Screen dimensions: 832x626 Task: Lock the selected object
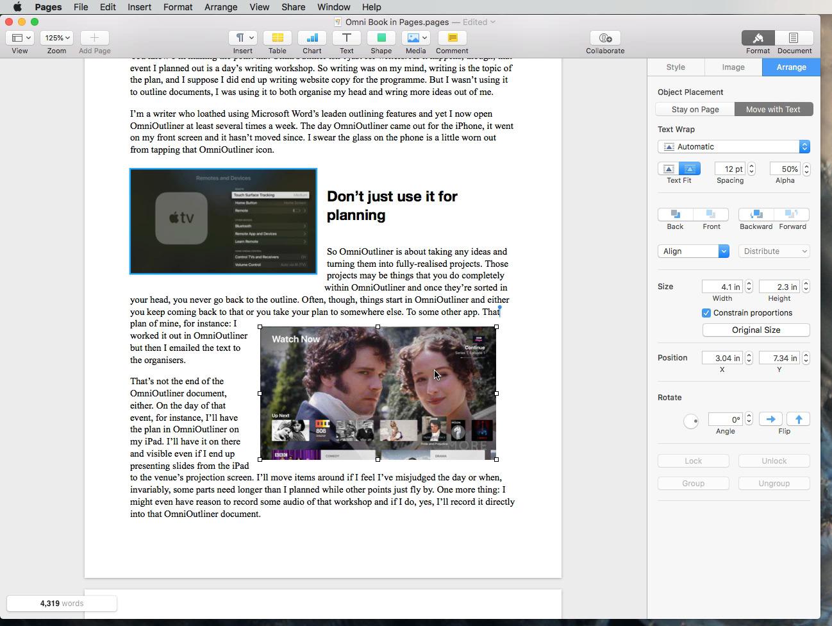coord(693,461)
